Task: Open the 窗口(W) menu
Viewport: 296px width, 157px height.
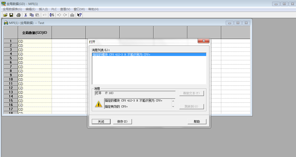Action: point(79,9)
